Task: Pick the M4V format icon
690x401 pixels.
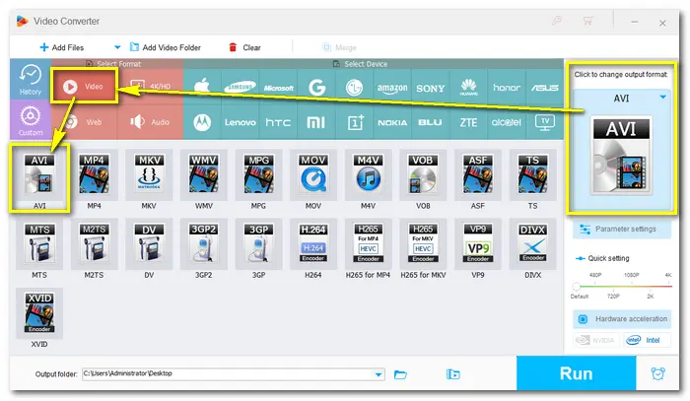Action: [x=368, y=175]
